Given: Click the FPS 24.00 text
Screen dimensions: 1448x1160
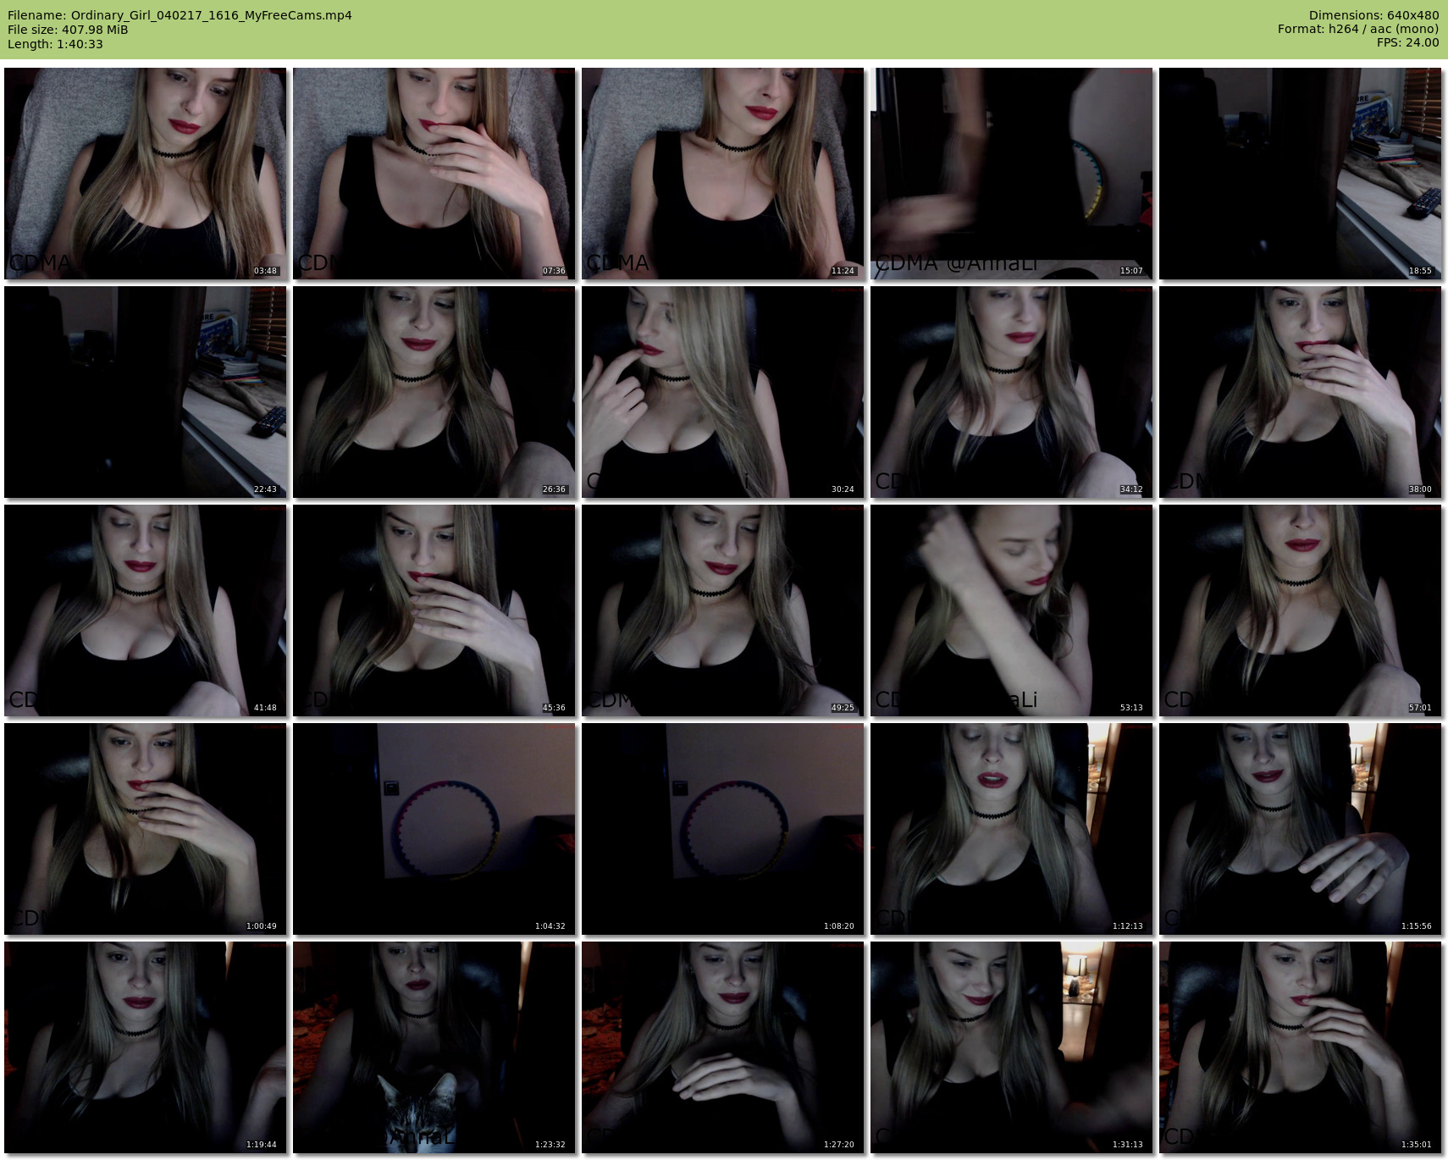Looking at the screenshot, I should click(x=1407, y=42).
